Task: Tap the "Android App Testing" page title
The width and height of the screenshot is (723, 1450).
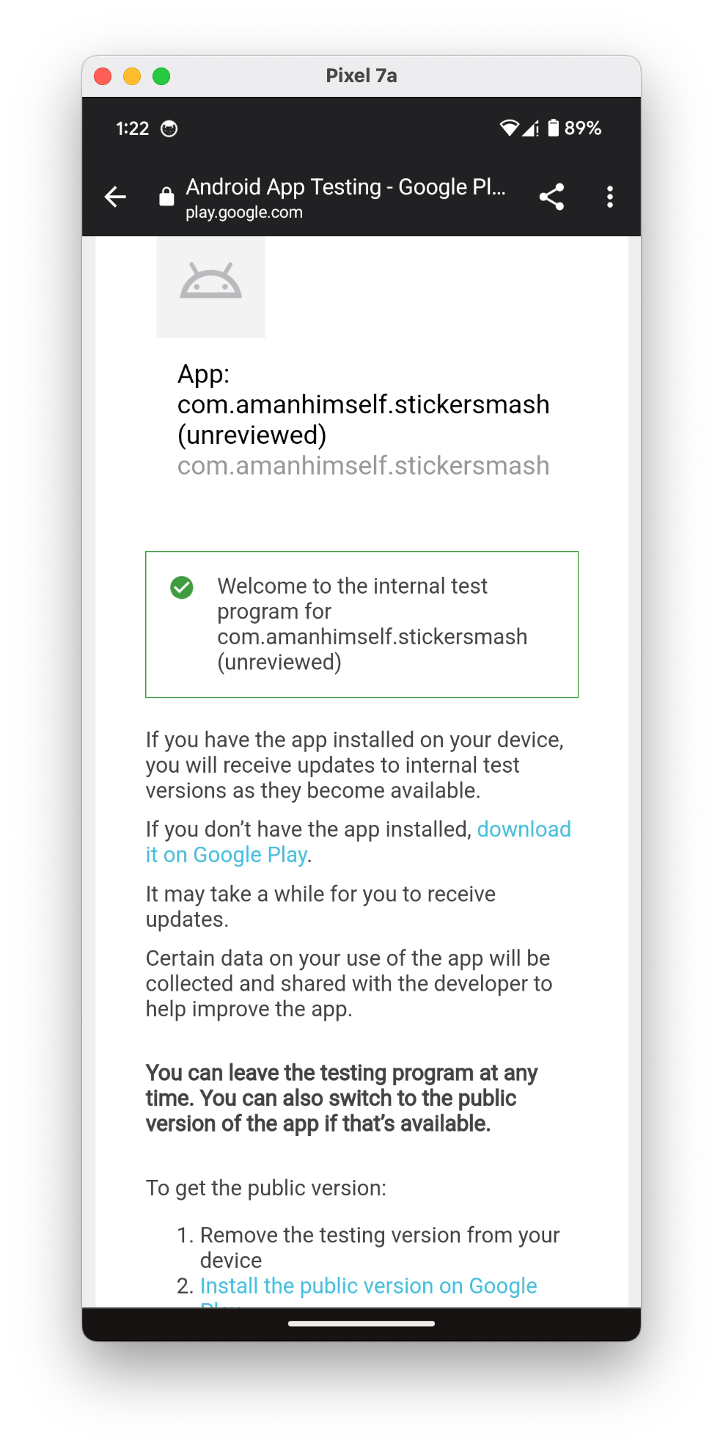Action: [345, 187]
